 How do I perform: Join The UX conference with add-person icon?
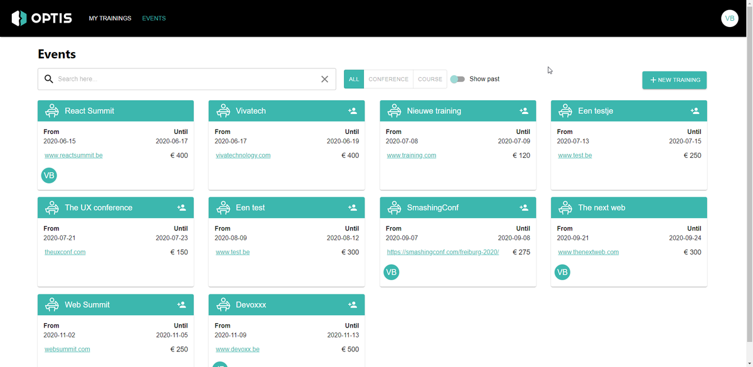pos(181,208)
